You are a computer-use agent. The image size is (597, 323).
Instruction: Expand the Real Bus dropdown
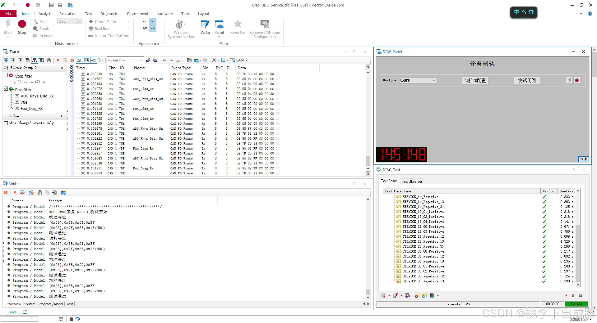[128, 29]
